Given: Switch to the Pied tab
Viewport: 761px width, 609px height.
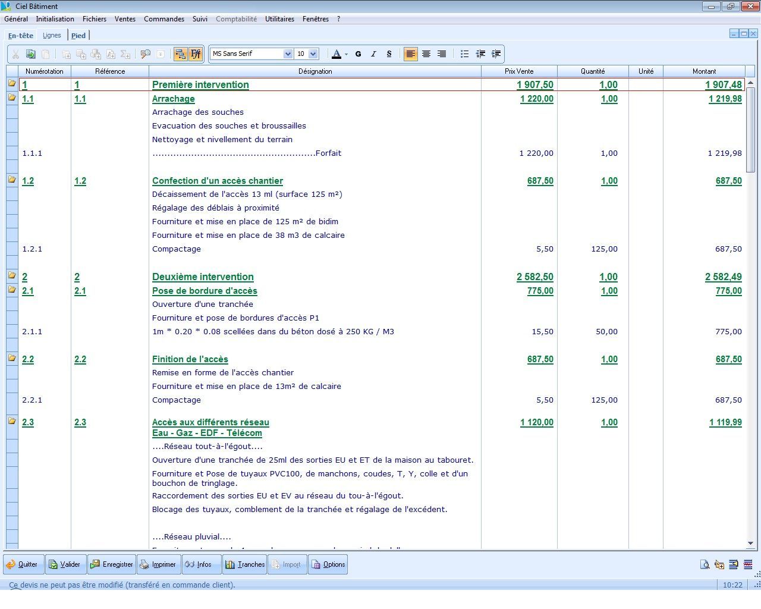Looking at the screenshot, I should click(78, 36).
